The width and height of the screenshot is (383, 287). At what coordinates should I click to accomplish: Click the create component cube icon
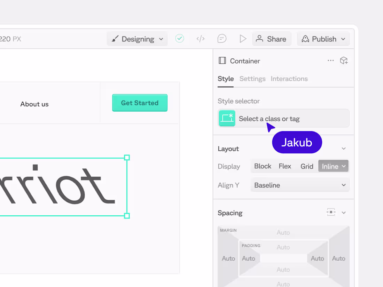coord(344,61)
